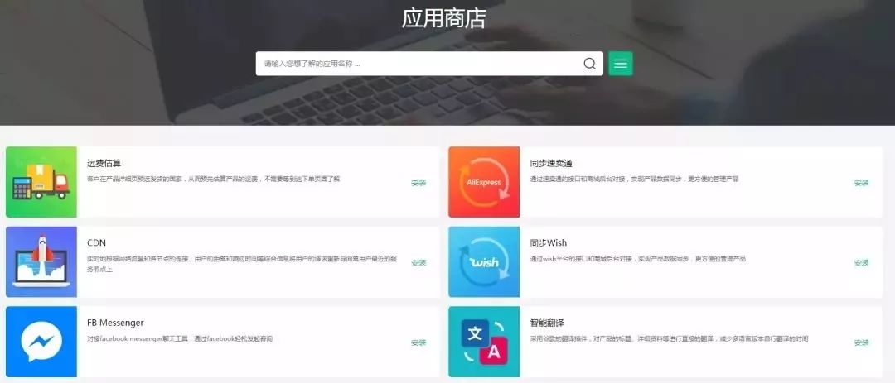Open the 同步速卖通 title link
The image size is (895, 383).
click(x=551, y=163)
